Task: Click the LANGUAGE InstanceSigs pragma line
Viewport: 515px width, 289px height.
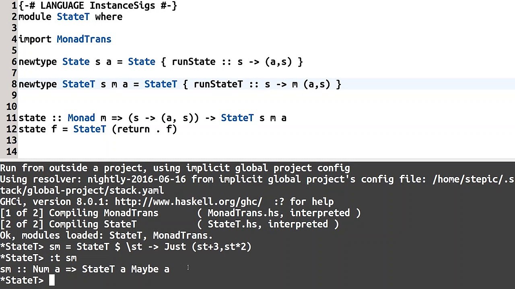Action: click(x=98, y=6)
